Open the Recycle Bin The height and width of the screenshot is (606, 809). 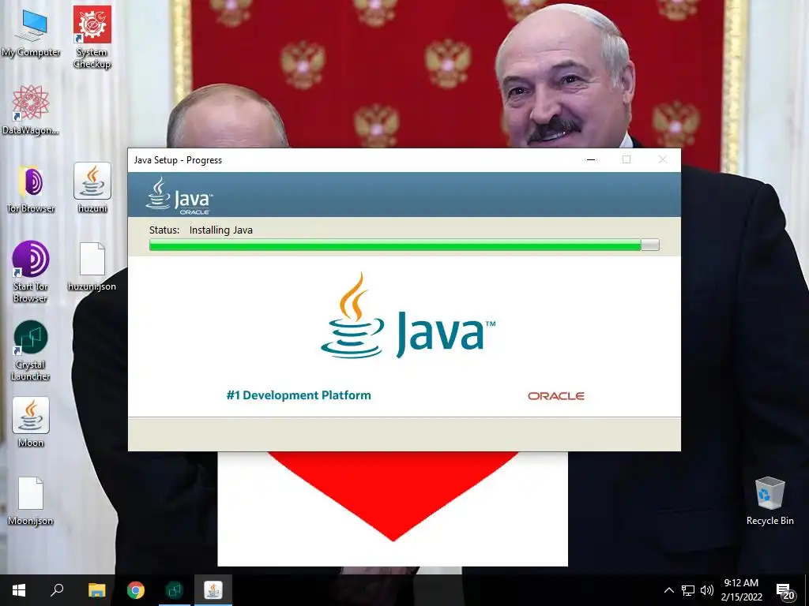pos(769,501)
